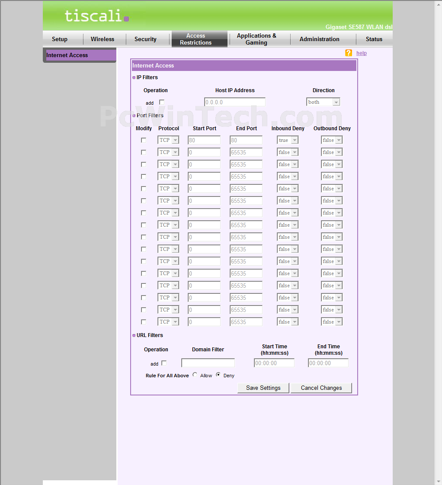Click the orange help question mark icon
This screenshot has width=442, height=485.
coord(348,53)
